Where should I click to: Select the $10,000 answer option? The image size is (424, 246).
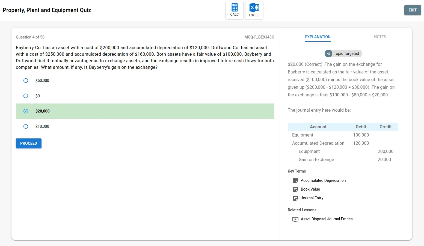pyautogui.click(x=26, y=126)
